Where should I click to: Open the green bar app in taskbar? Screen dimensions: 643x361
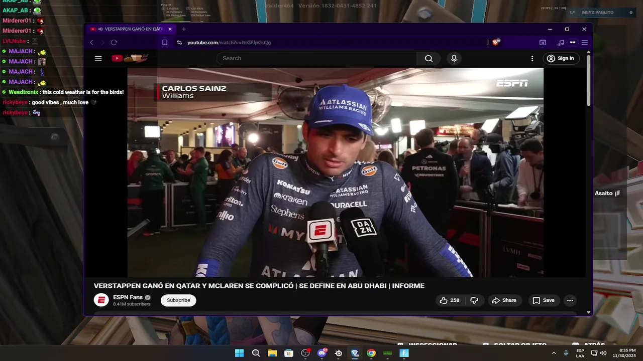[388, 353]
